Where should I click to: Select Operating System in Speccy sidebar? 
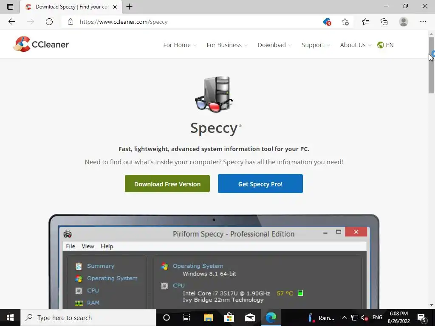coord(112,278)
